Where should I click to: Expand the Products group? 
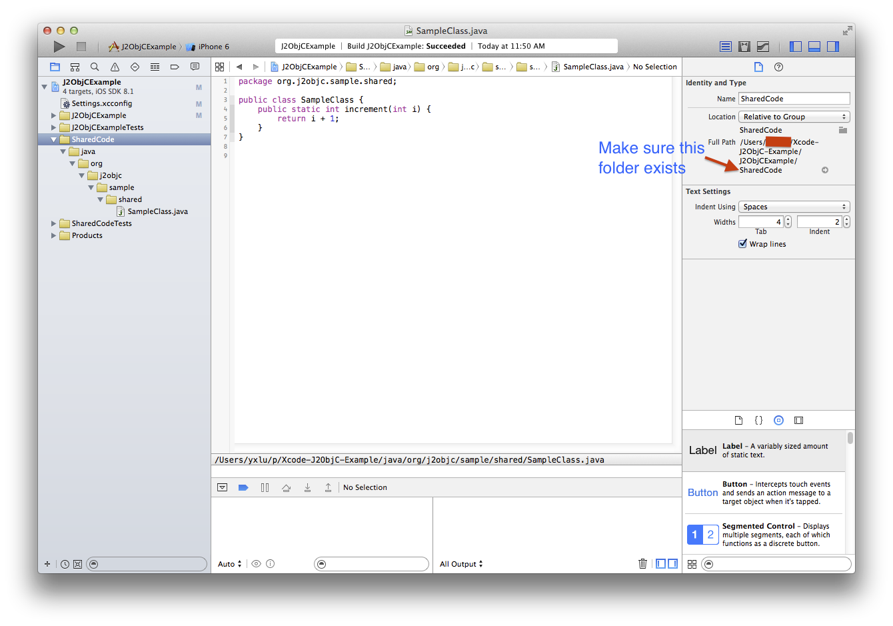point(54,235)
